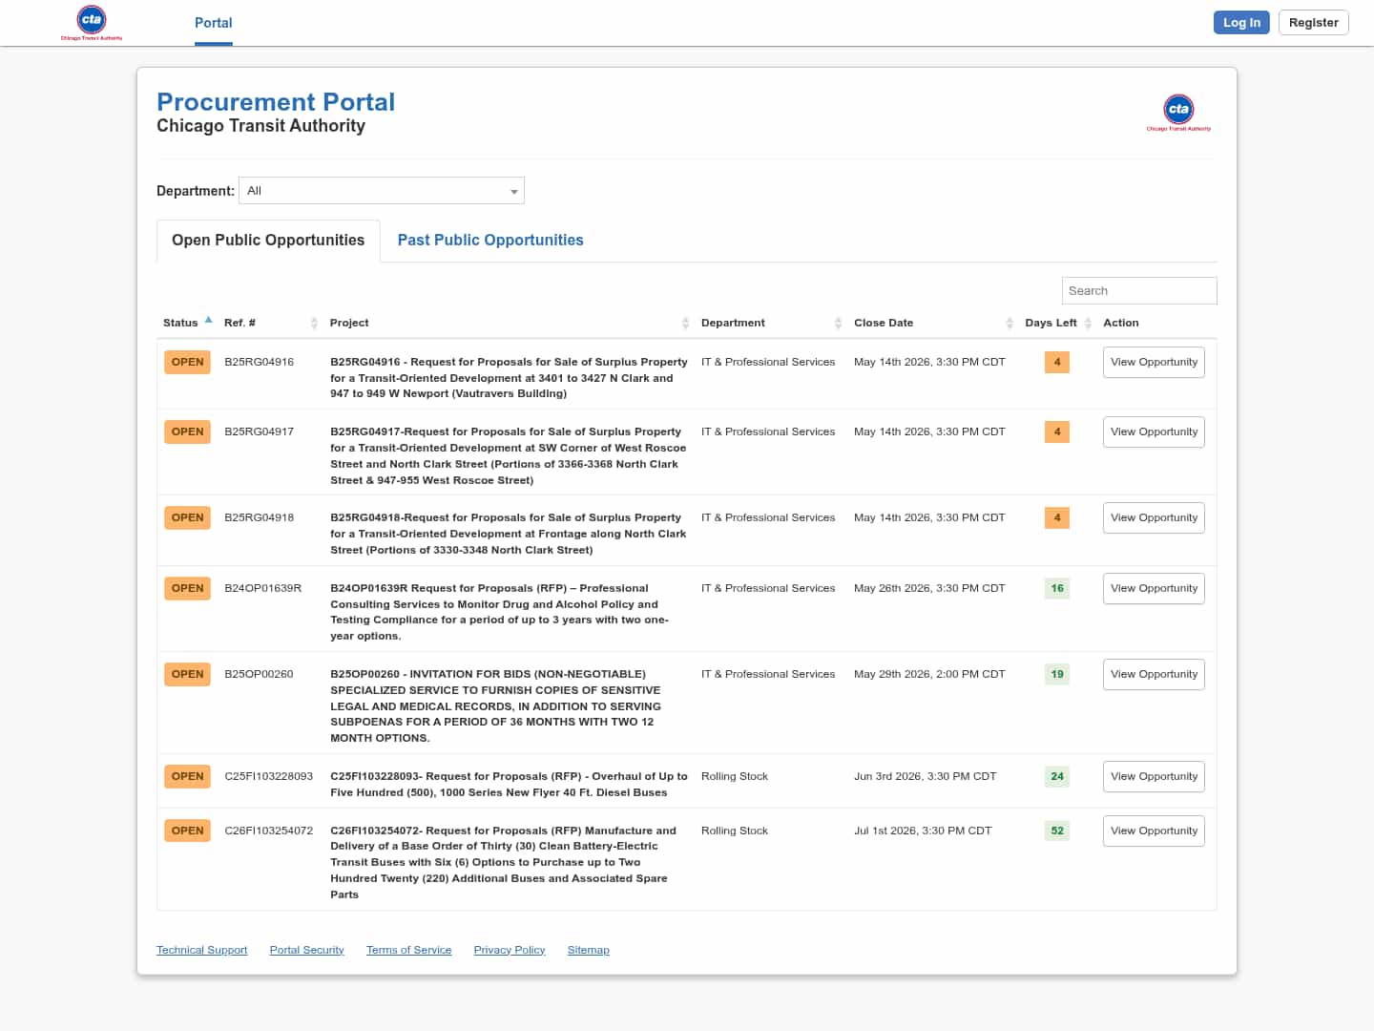The width and height of the screenshot is (1374, 1031).
Task: Click the Days Left badge showing 16
Action: click(x=1057, y=589)
